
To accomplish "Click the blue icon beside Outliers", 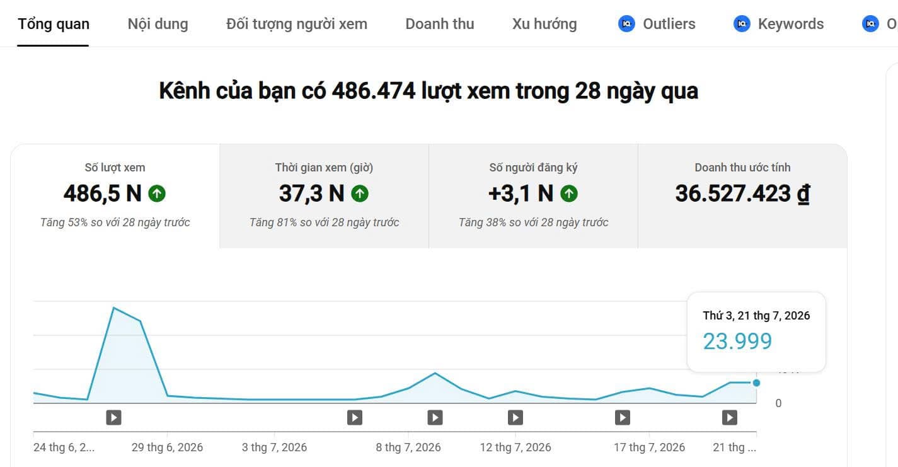I will point(626,24).
